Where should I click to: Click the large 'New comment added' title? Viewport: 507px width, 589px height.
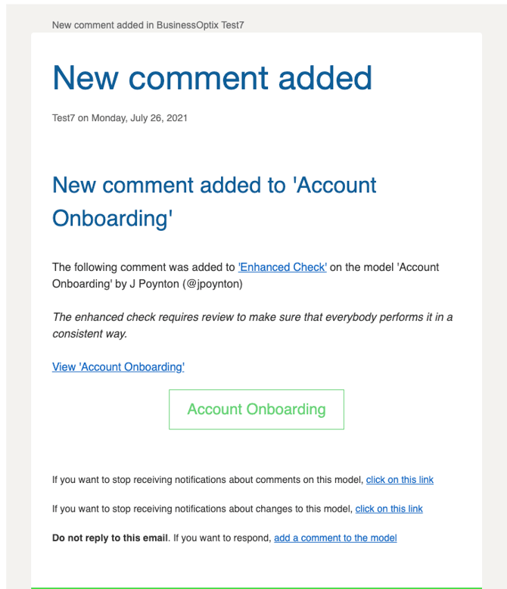tap(212, 78)
